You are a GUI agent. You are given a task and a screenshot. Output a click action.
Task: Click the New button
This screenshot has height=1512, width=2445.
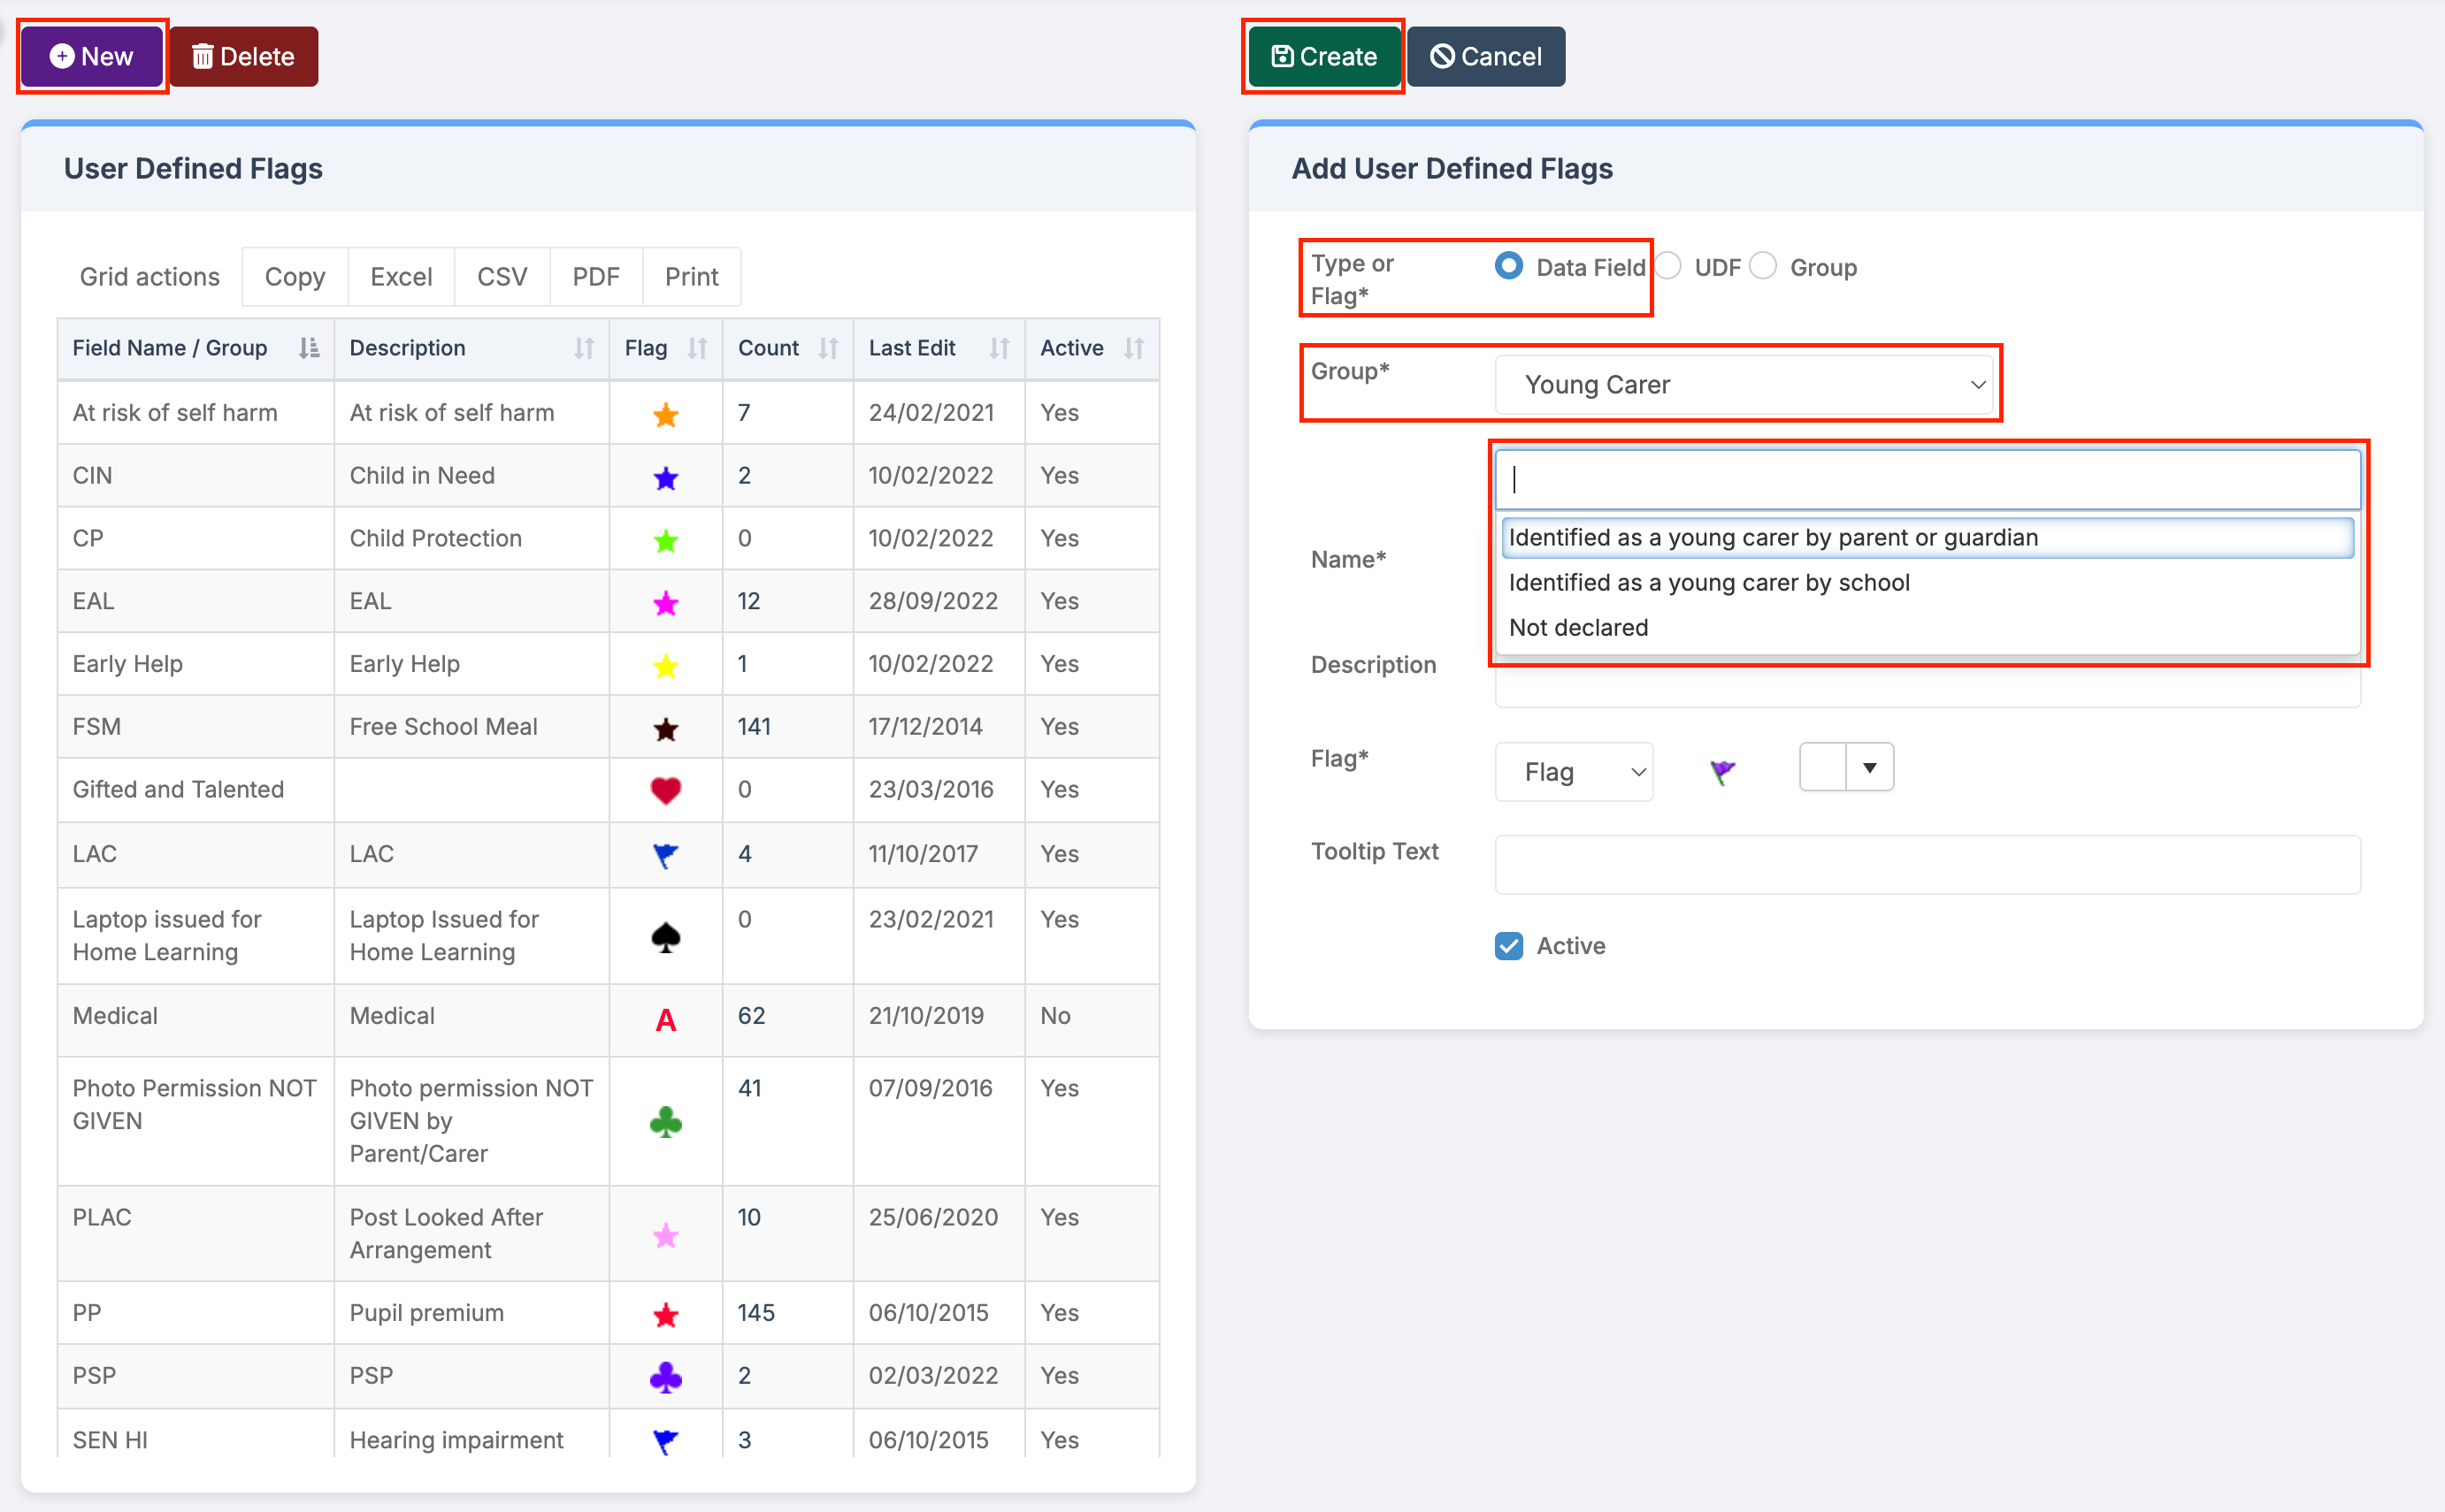pyautogui.click(x=92, y=57)
